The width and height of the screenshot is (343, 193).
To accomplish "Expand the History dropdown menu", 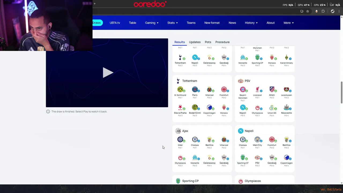I will 251,23.
